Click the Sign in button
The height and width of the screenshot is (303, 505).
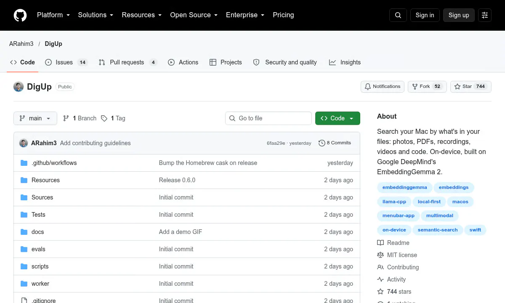pos(425,15)
